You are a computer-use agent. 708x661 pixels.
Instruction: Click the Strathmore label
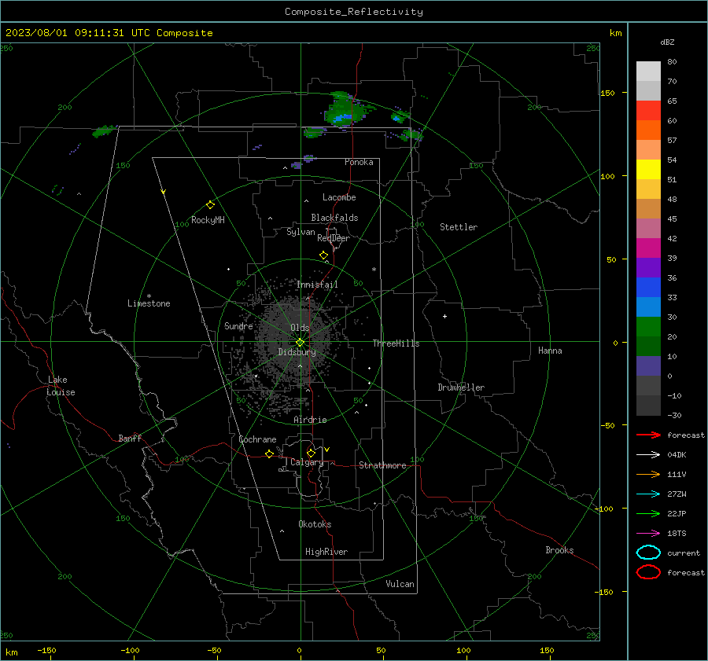pos(383,465)
